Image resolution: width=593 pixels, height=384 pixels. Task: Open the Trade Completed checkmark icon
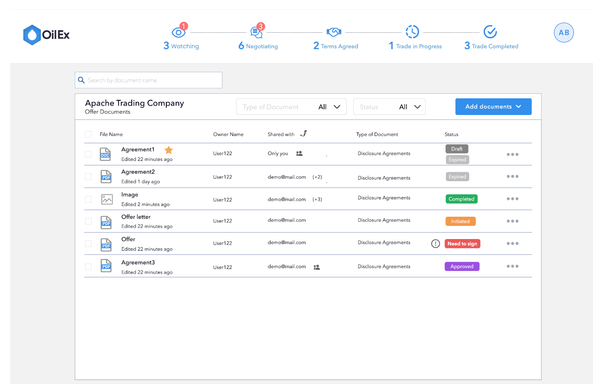(490, 32)
